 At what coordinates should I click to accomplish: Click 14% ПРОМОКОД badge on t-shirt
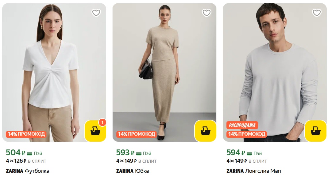coord(26,134)
